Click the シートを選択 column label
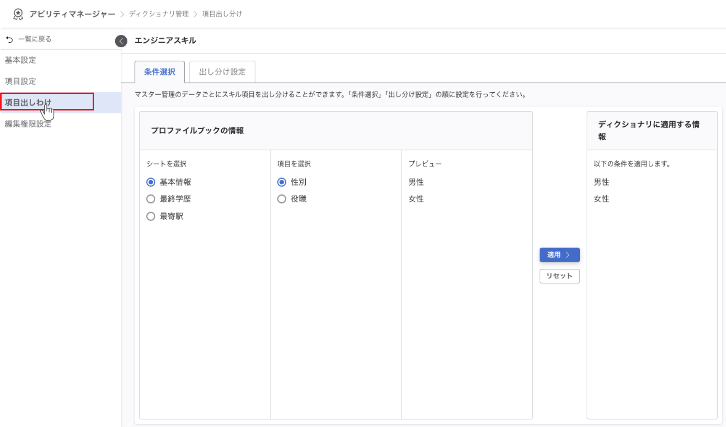Image resolution: width=726 pixels, height=427 pixels. [167, 164]
